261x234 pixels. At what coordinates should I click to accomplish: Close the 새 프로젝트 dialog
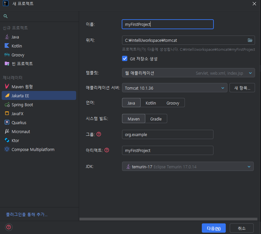(254, 4)
